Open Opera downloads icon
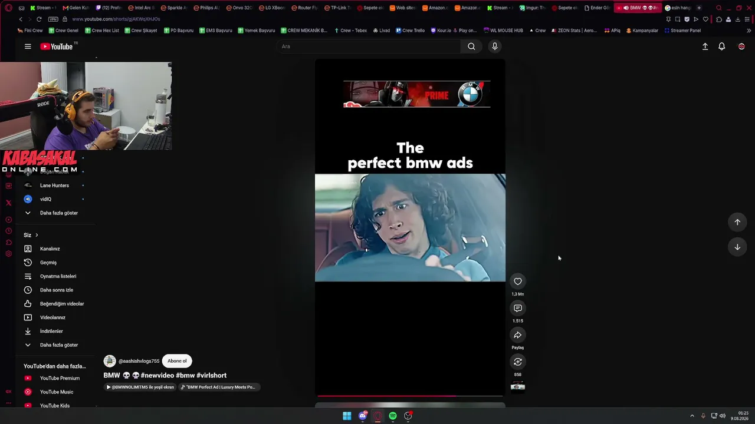755x424 pixels. [738, 19]
